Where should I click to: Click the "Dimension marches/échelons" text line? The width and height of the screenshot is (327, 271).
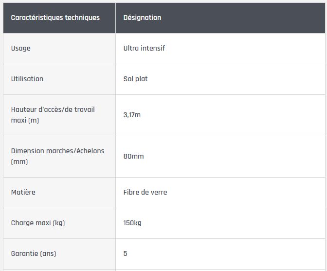point(57,151)
